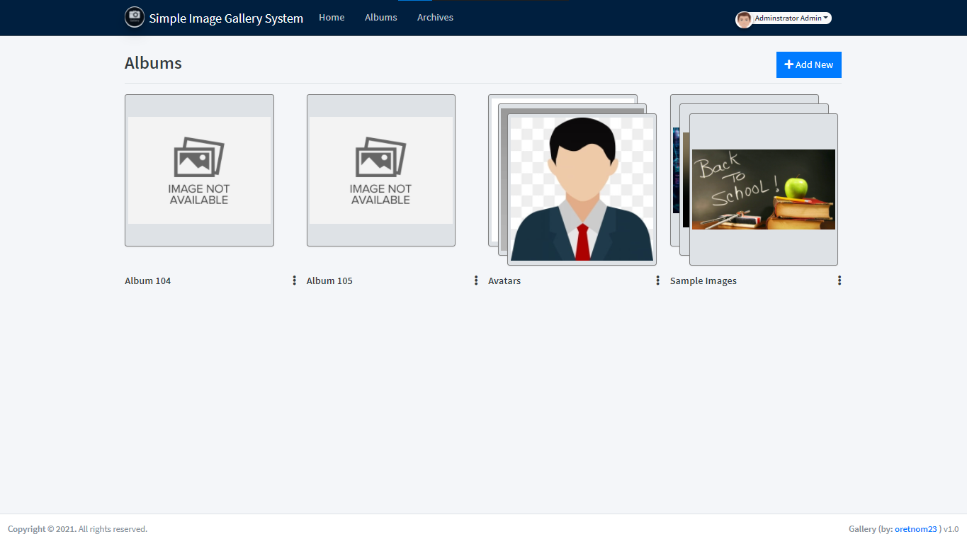Image resolution: width=967 pixels, height=544 pixels.
Task: Open the three-dot menu for Album 104
Action: [295, 280]
